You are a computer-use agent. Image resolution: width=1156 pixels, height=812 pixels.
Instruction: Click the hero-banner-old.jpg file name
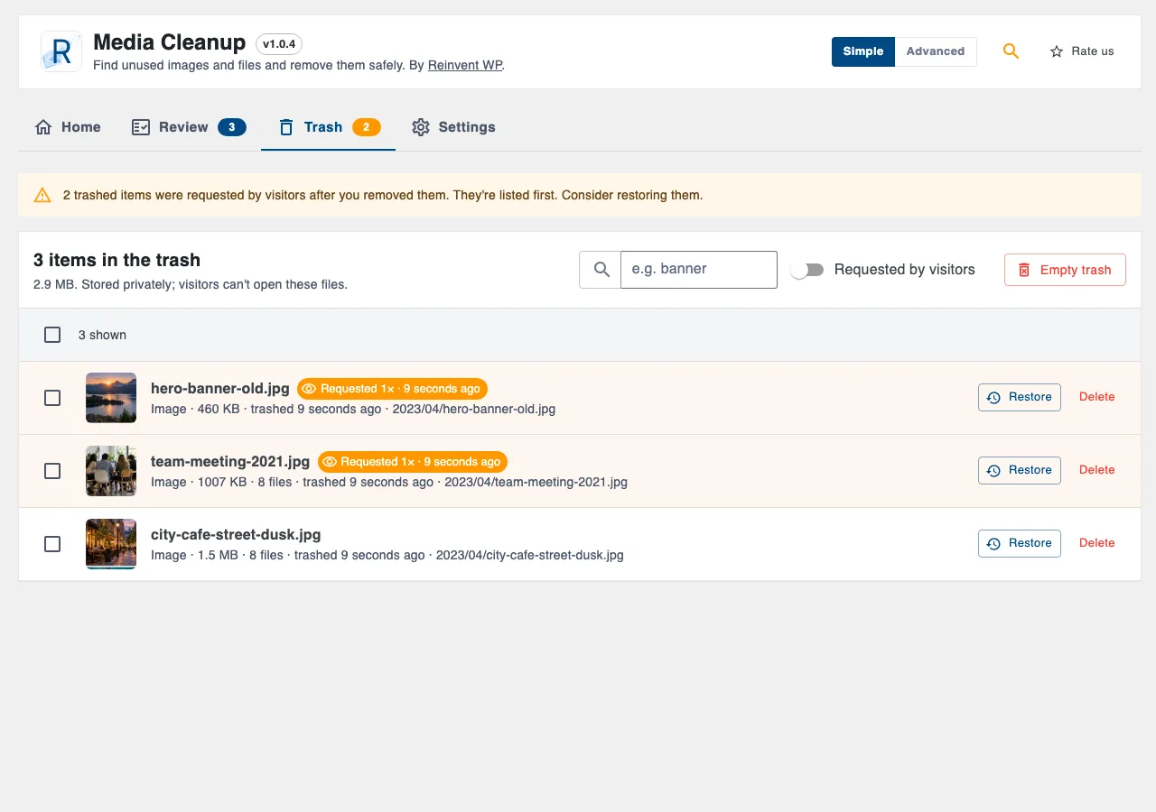tap(220, 389)
